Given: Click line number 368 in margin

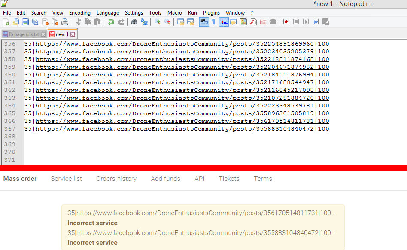Looking at the screenshot, I should click(x=10, y=137).
